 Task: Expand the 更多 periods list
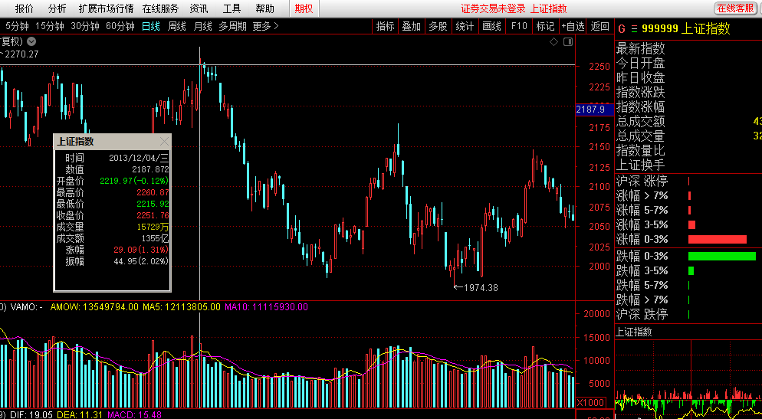click(x=265, y=26)
